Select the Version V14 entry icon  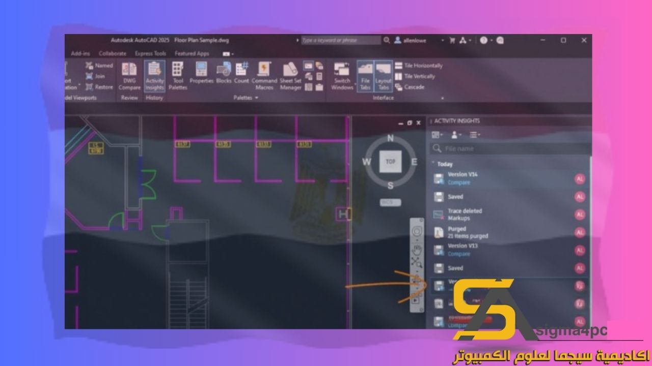coord(439,178)
